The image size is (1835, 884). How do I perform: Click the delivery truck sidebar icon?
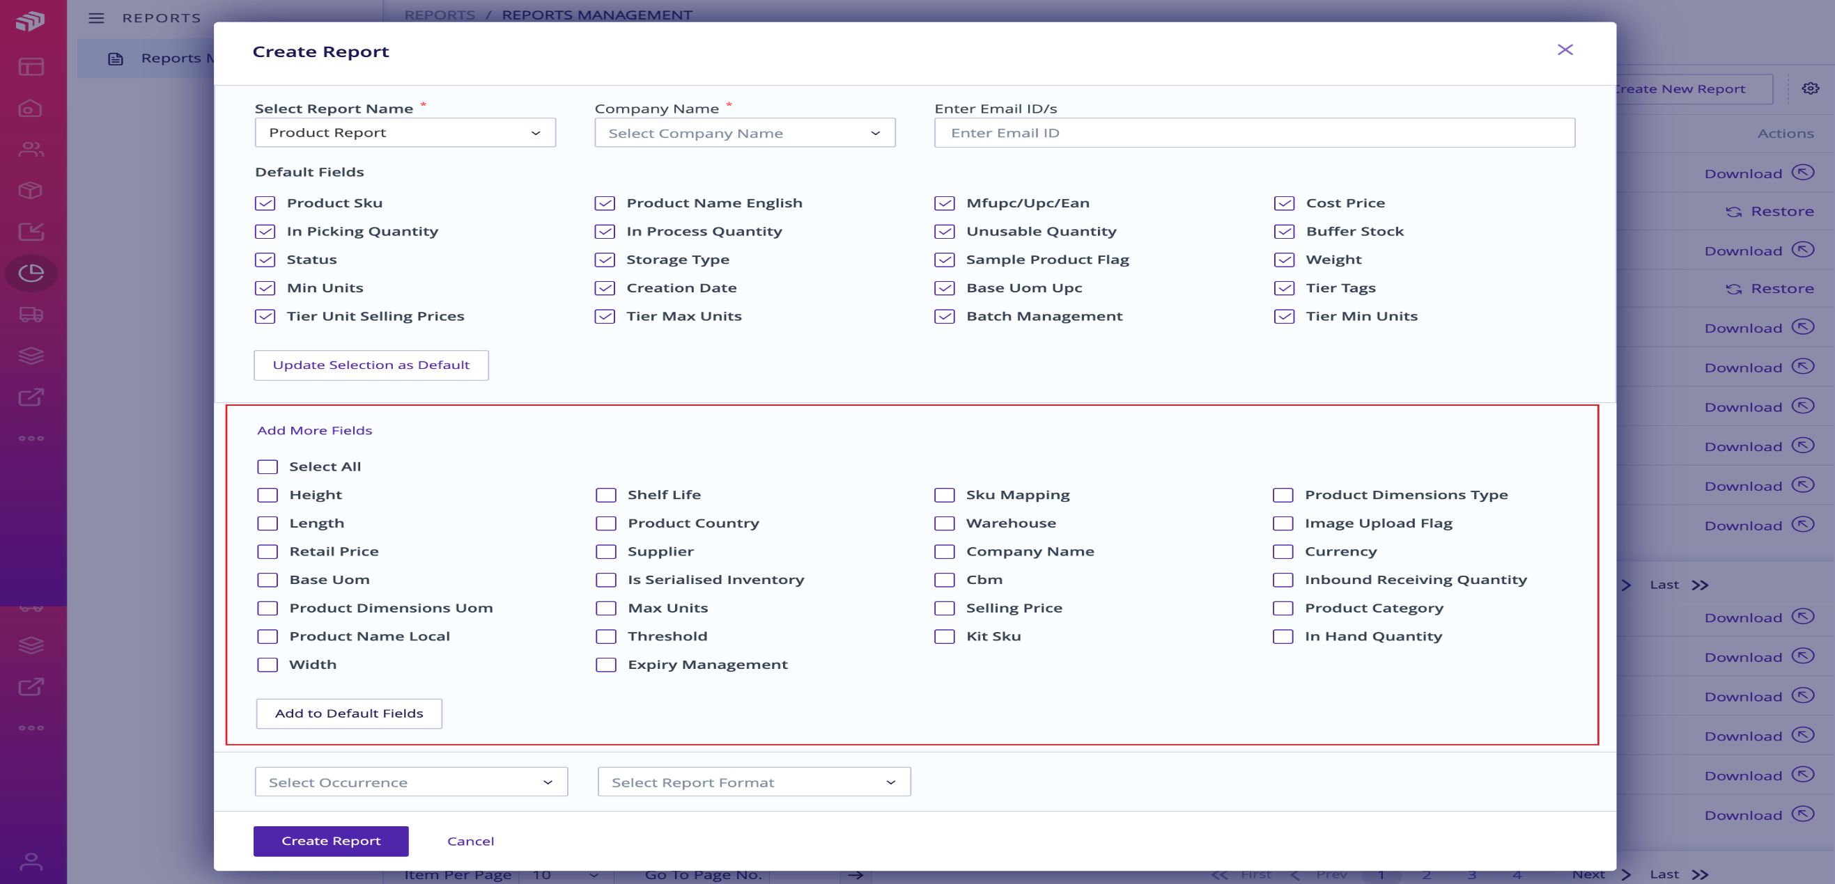pos(31,315)
